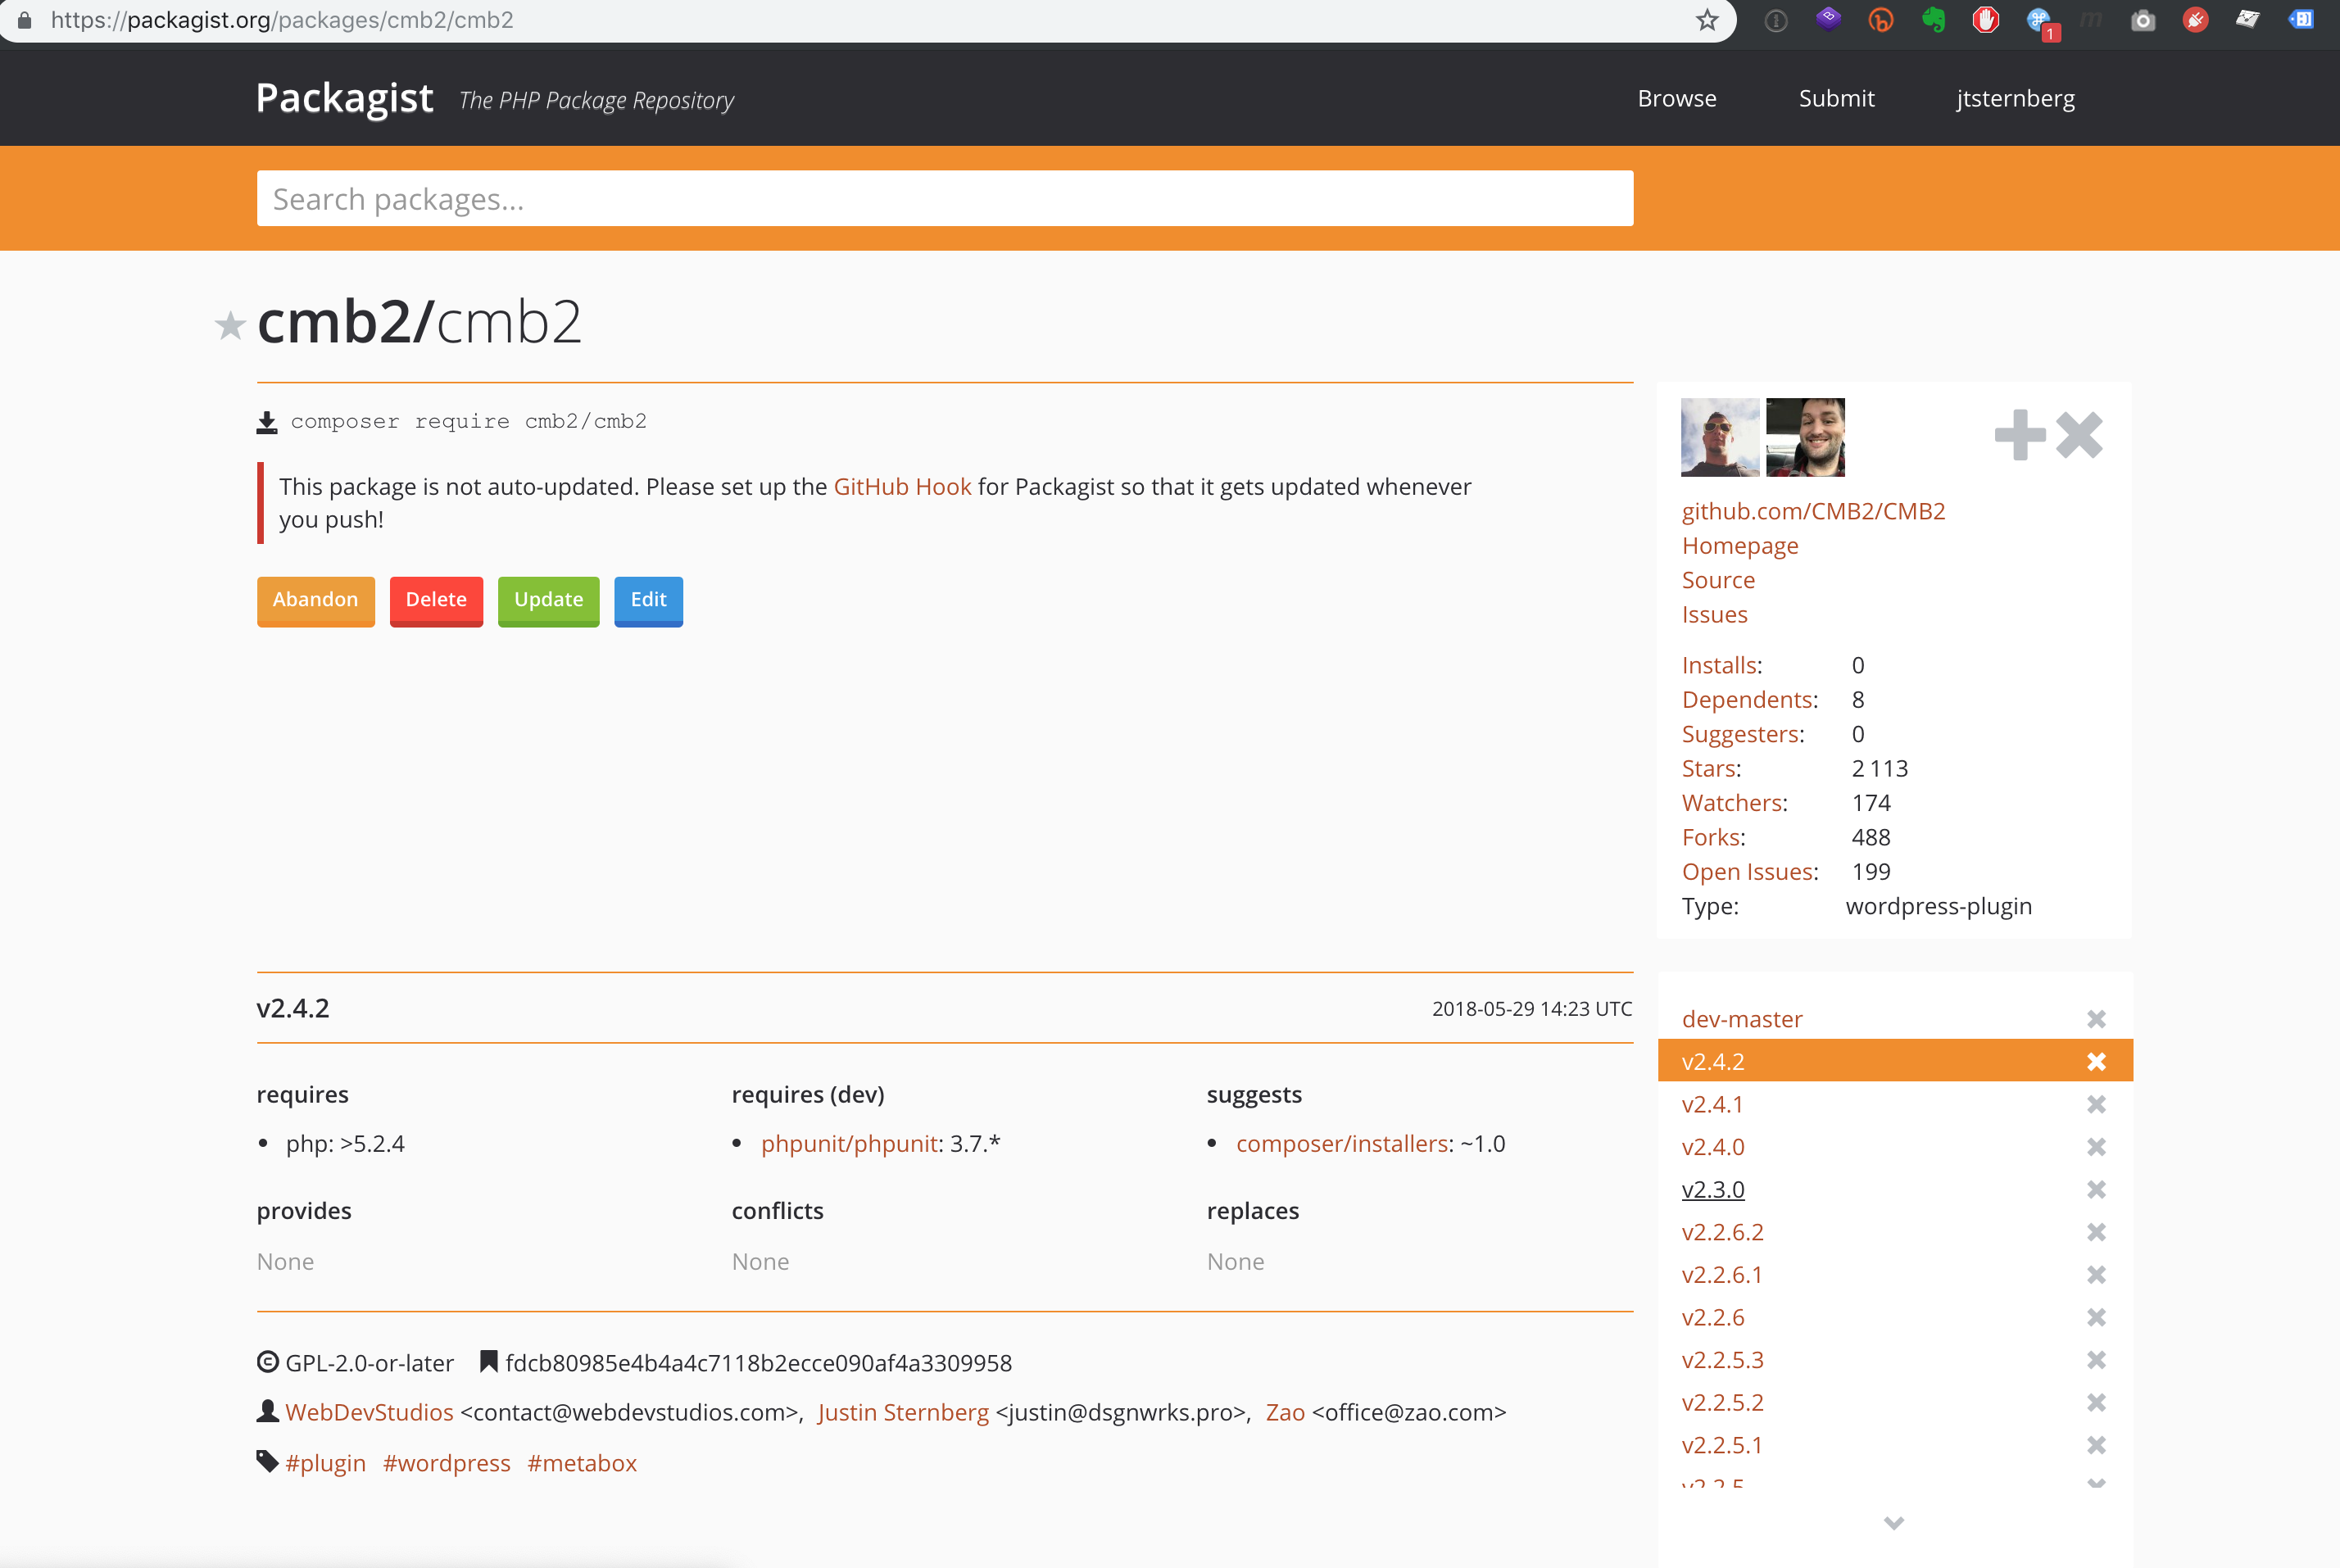The height and width of the screenshot is (1568, 2340).
Task: Select version v2.3.0
Action: tap(1713, 1190)
